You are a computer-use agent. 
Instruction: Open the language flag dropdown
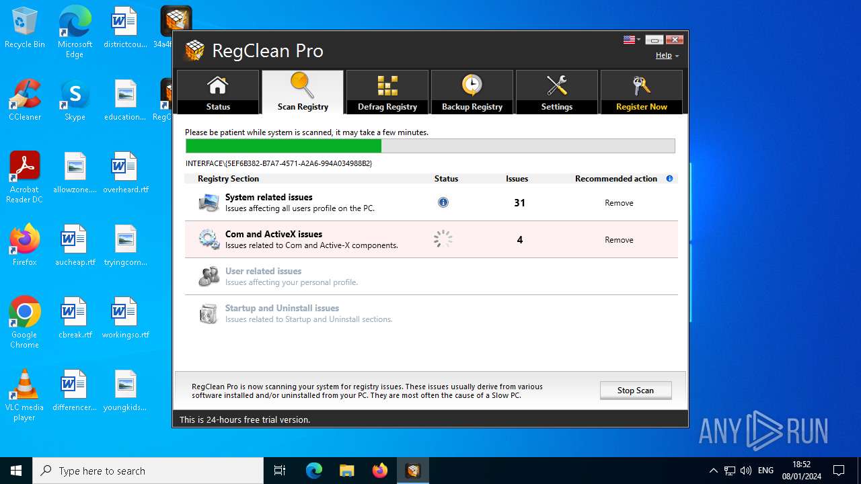632,40
